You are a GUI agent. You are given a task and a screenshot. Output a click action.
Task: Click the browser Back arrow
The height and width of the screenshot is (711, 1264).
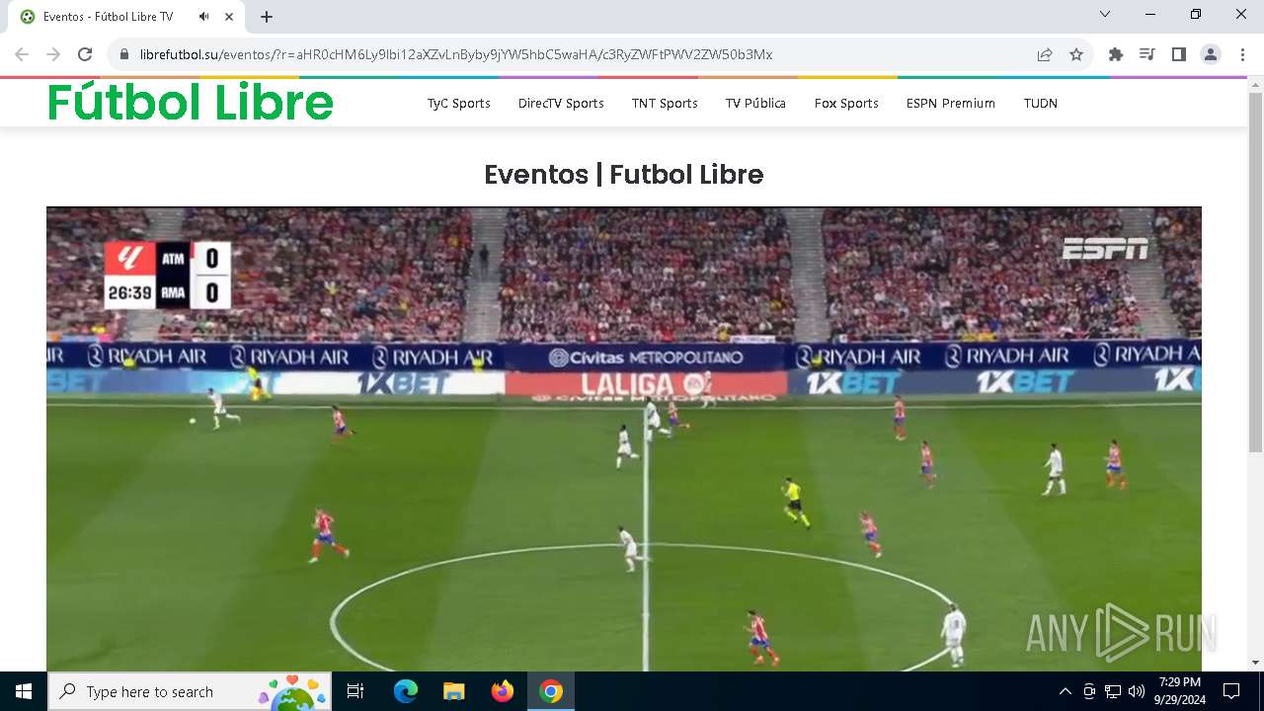[22, 54]
